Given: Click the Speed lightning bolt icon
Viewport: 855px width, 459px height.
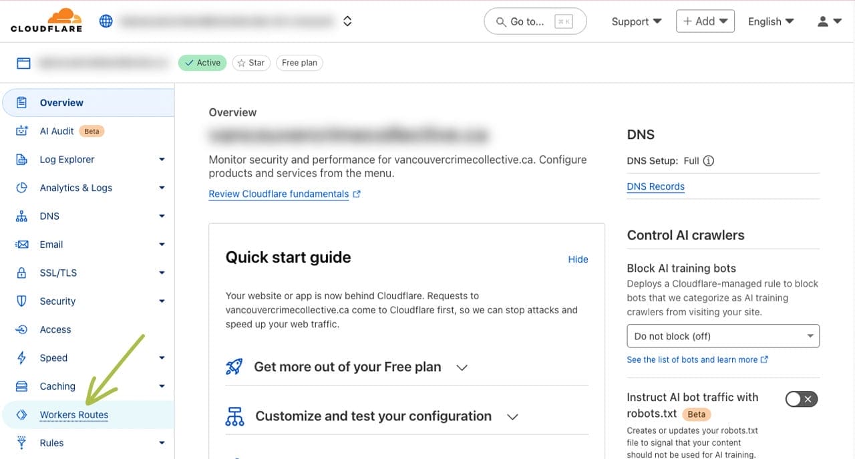Looking at the screenshot, I should pos(22,358).
